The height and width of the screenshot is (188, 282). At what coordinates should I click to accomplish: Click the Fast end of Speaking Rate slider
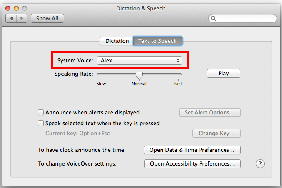click(178, 84)
